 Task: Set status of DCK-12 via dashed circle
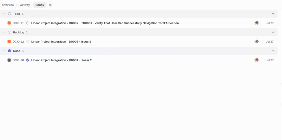click(x=28, y=42)
